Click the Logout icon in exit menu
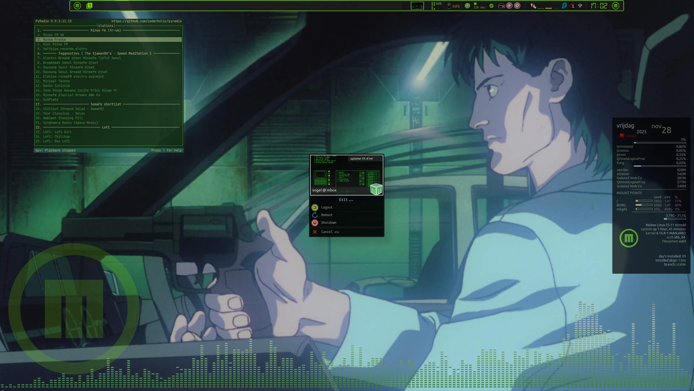This screenshot has width=694, height=391. 315,207
